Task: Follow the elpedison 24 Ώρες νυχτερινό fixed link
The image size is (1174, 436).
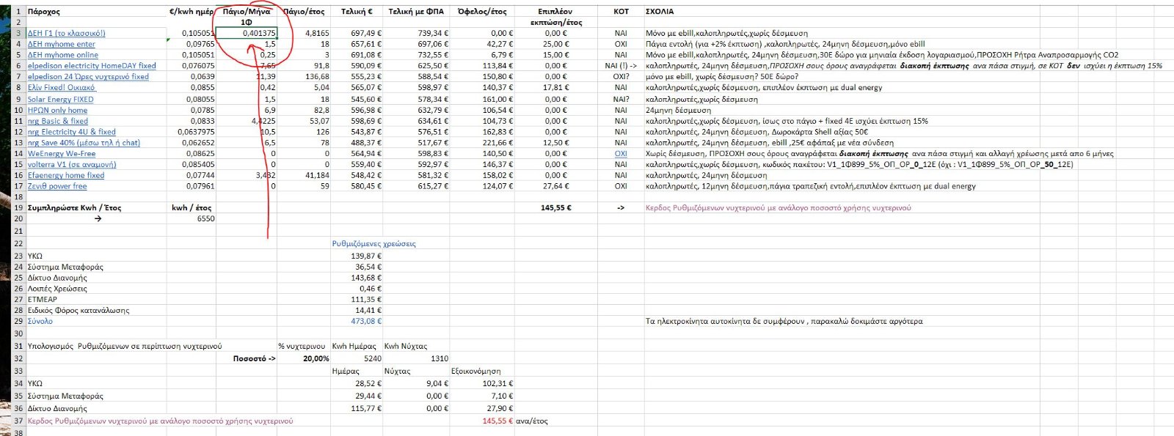Action: pos(88,77)
